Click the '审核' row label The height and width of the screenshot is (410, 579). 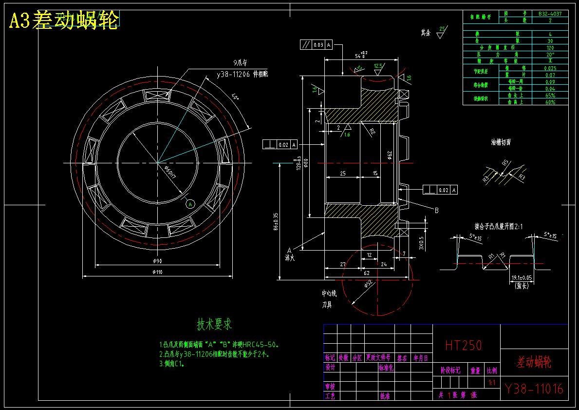pos(330,387)
